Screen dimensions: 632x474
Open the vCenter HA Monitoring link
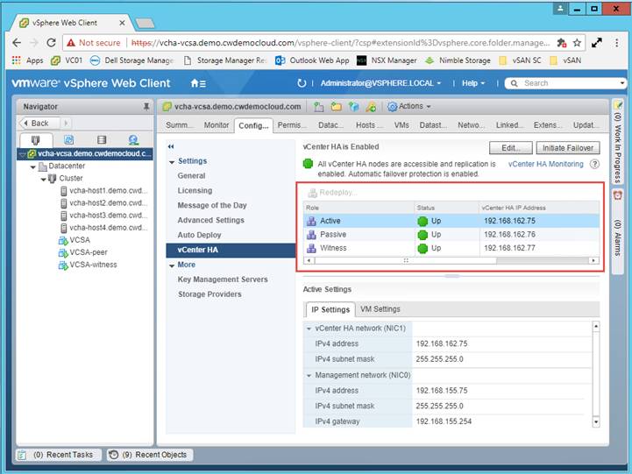(x=545, y=164)
